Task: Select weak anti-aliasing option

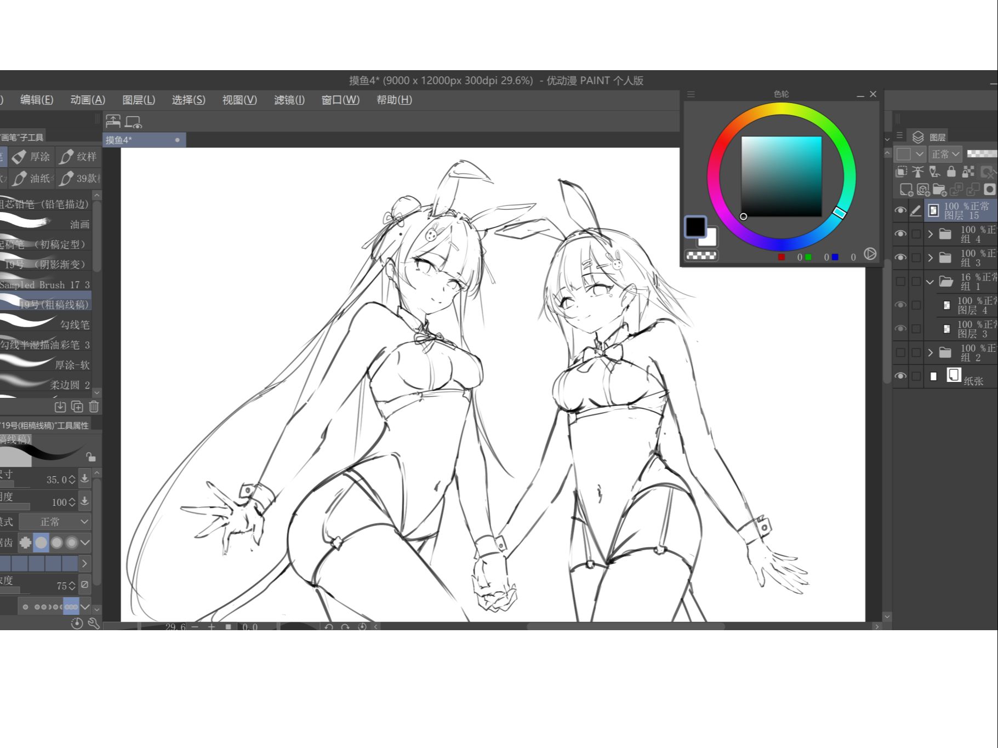Action: coord(41,543)
